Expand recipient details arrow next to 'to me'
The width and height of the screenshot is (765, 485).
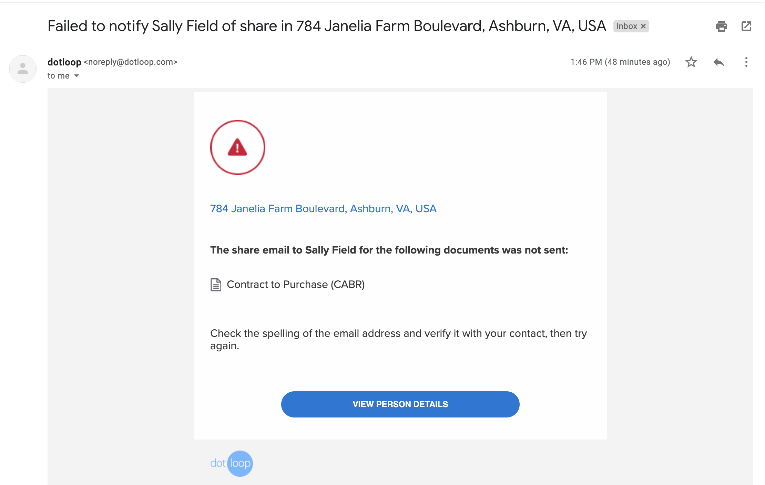pos(76,76)
